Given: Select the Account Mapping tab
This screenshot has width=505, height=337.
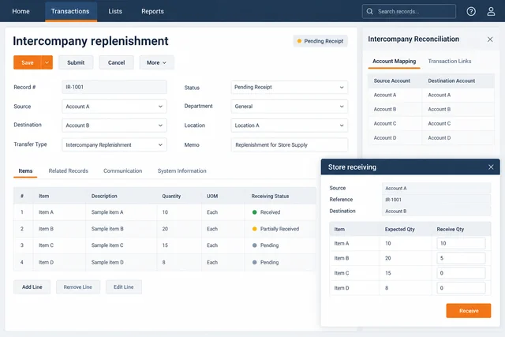Looking at the screenshot, I should tap(395, 62).
